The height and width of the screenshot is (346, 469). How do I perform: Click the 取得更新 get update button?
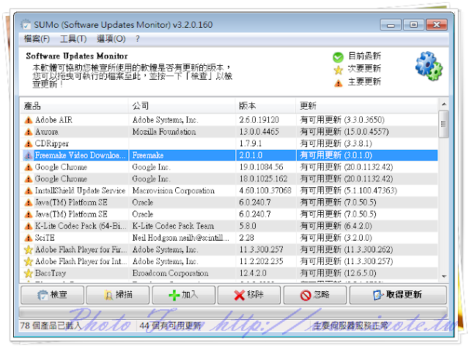(x=398, y=295)
